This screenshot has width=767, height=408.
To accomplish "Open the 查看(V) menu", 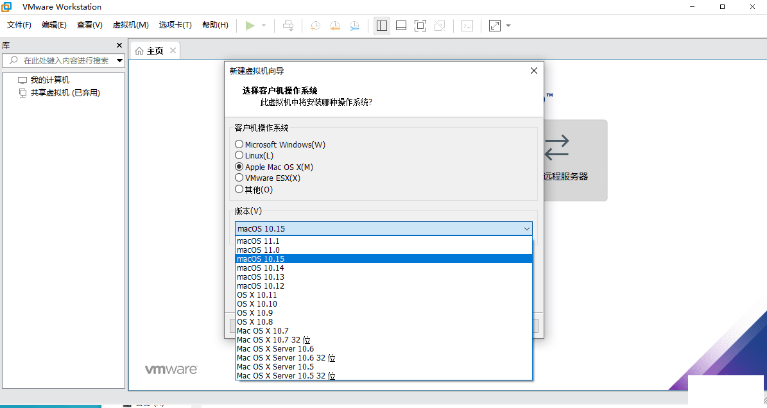I will tap(89, 25).
